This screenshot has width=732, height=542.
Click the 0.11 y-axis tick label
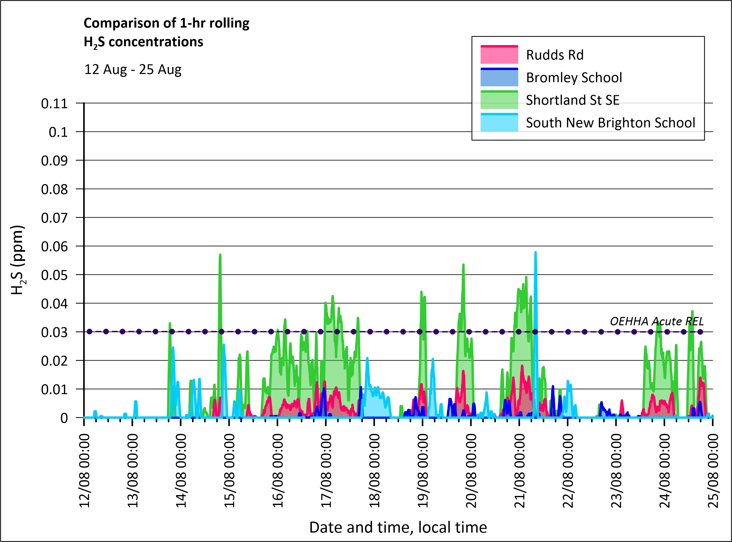tap(55, 103)
